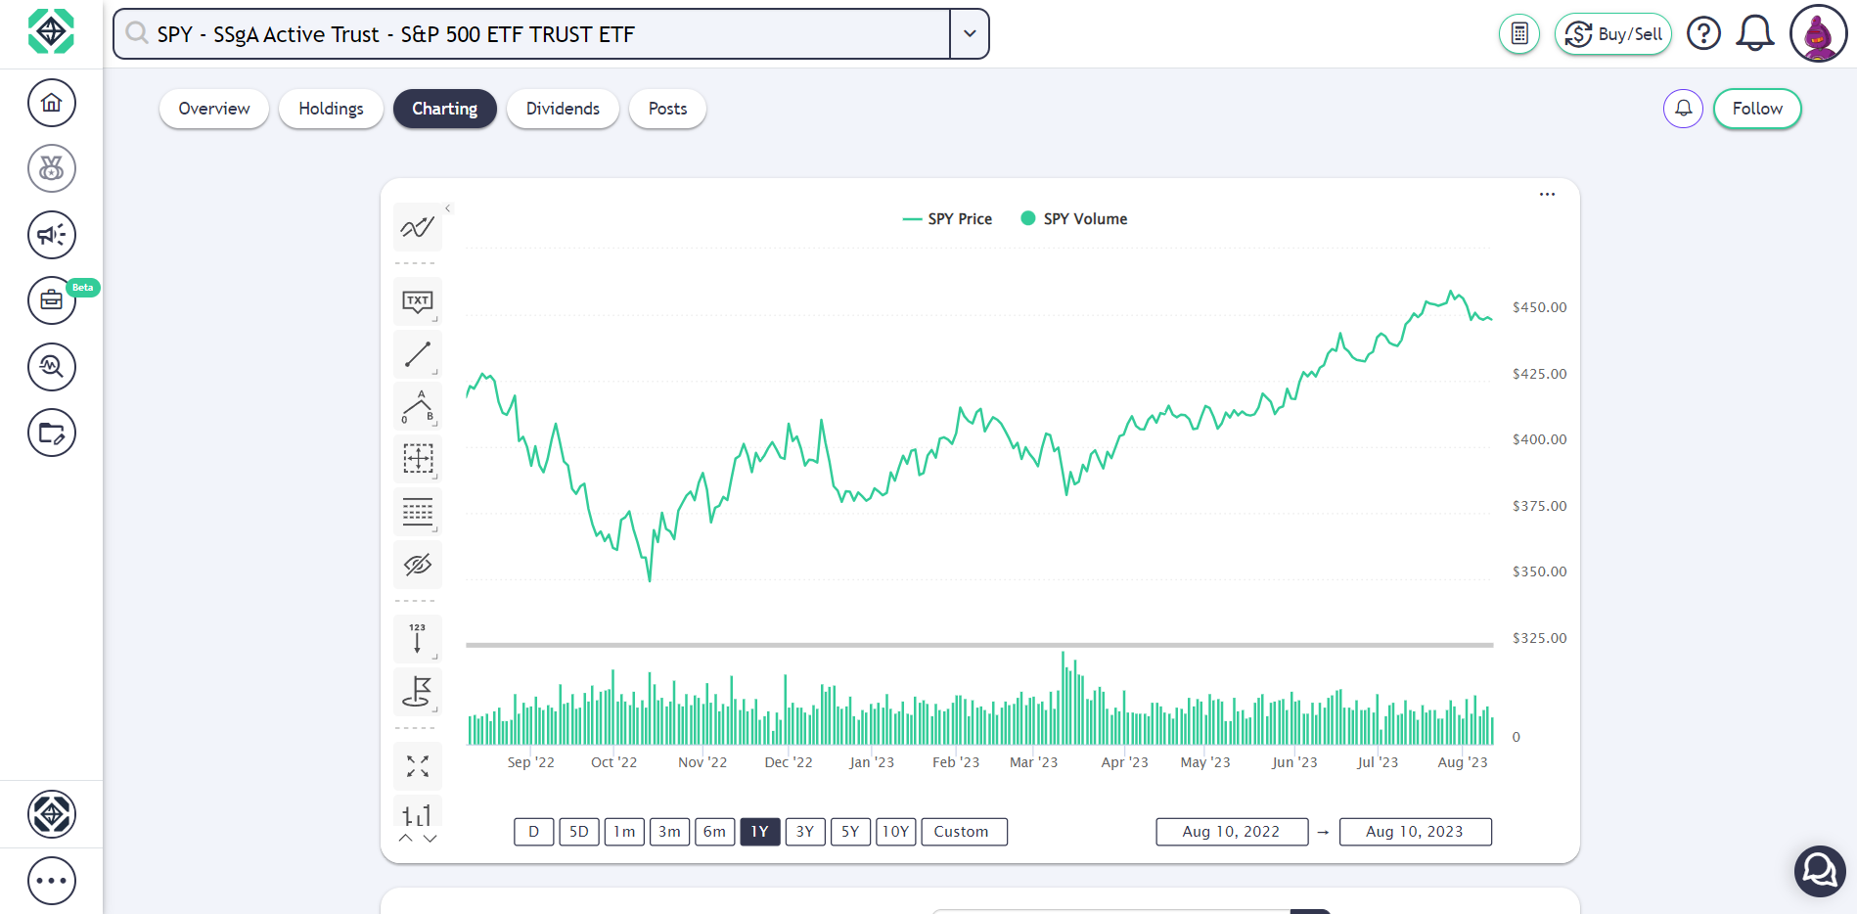Open the ticker search dropdown arrow

tap(969, 33)
